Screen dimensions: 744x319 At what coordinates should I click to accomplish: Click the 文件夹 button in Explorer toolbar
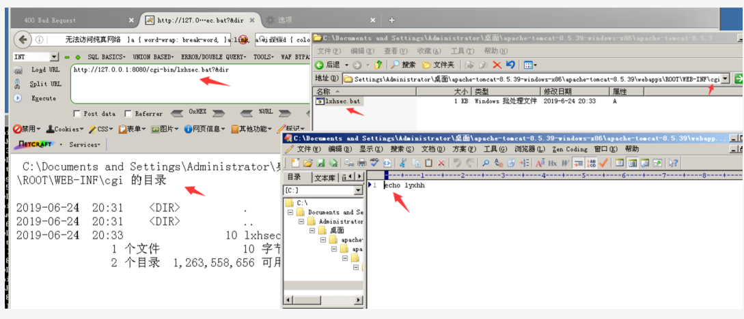coord(437,65)
